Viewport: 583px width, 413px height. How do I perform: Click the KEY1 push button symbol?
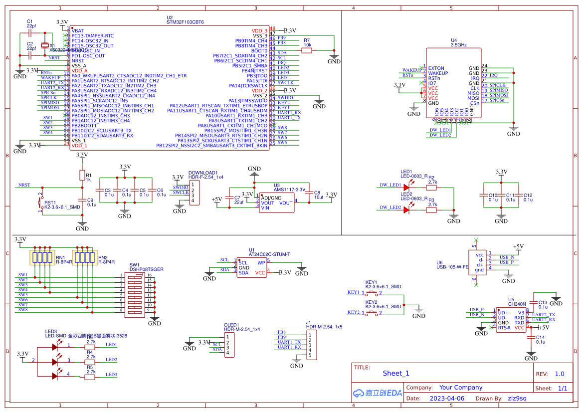(x=371, y=294)
